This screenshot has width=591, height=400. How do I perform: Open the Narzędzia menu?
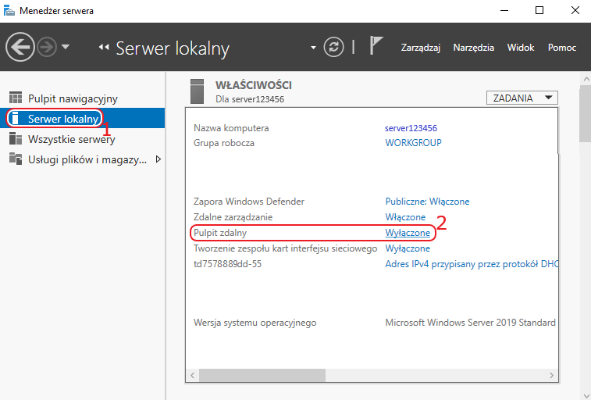[473, 48]
